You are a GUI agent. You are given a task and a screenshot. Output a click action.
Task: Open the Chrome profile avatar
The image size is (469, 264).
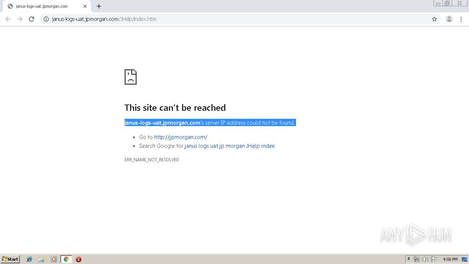tap(449, 19)
